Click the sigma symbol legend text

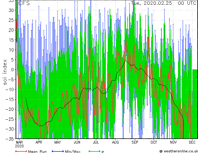(103, 152)
